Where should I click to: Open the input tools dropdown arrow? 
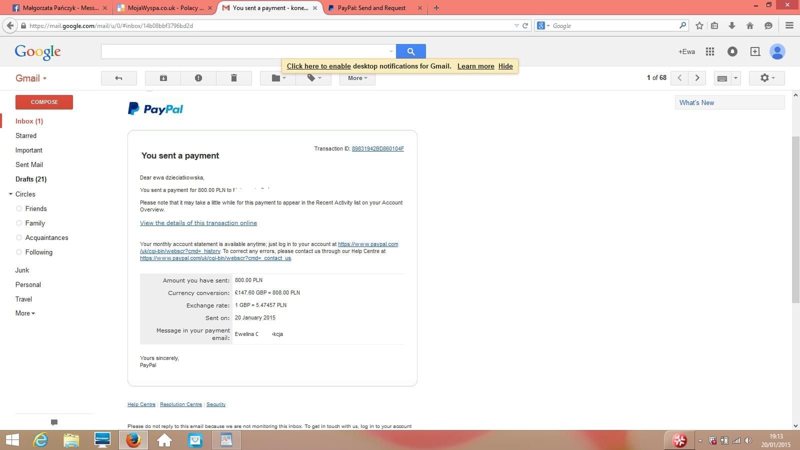pos(735,78)
